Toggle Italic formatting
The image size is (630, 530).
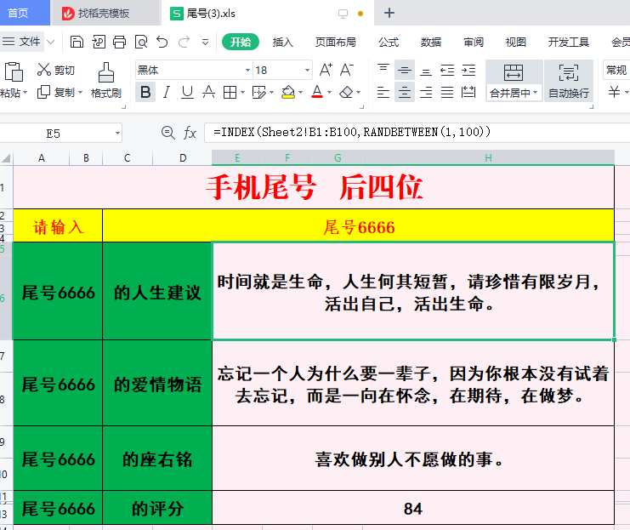pos(167,92)
